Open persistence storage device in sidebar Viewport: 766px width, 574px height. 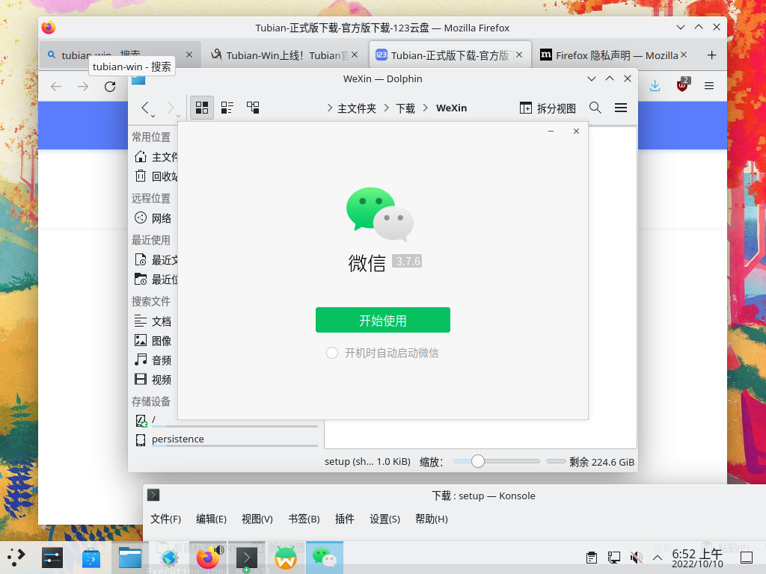coord(225,439)
